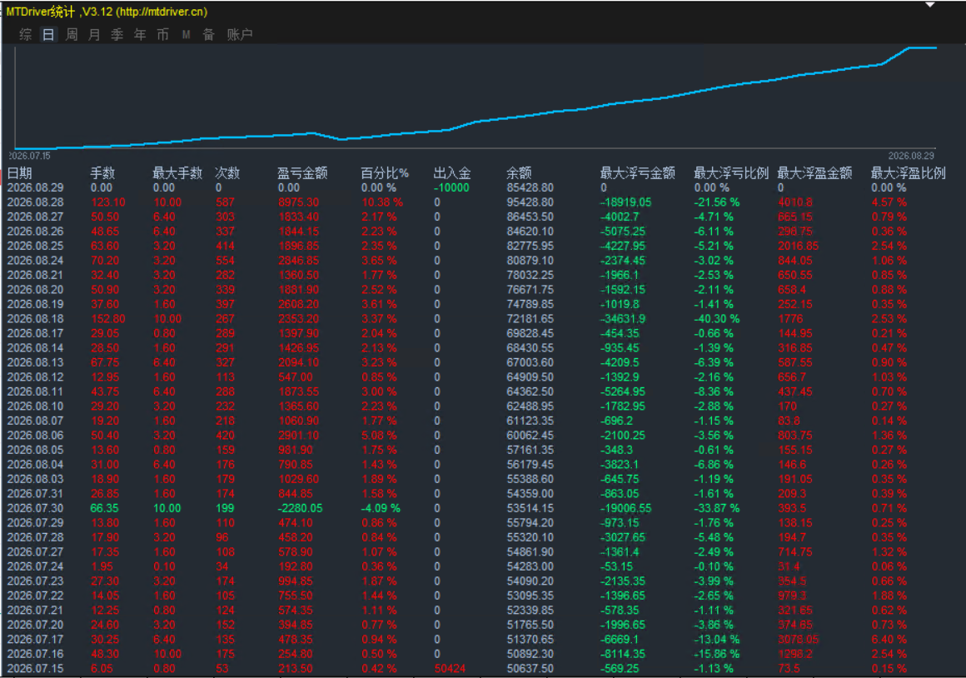Click the 余额 column header
Screen dimensions: 966x678
(519, 173)
